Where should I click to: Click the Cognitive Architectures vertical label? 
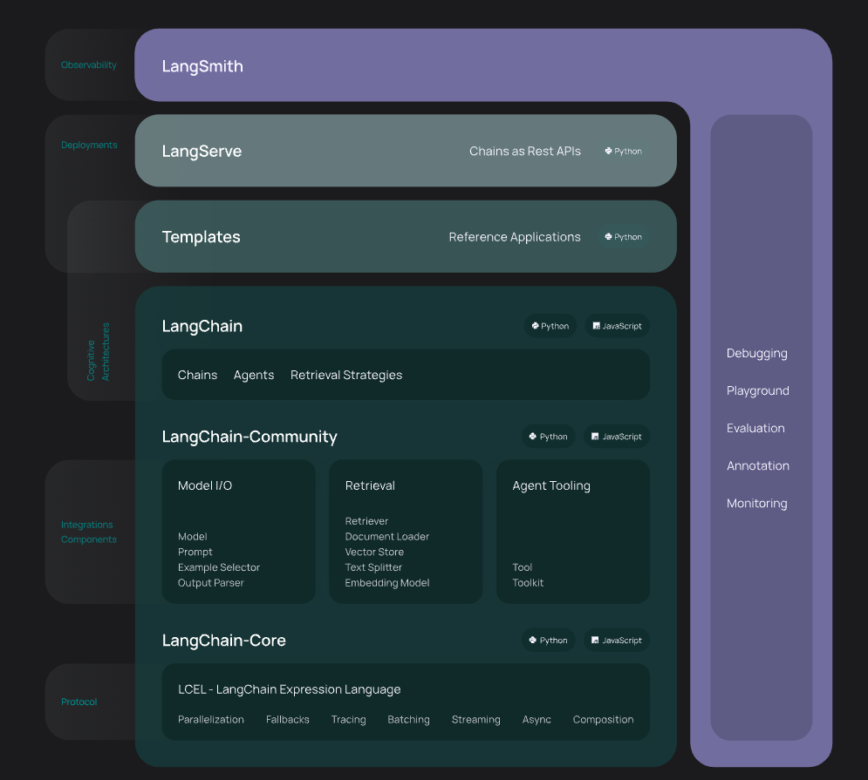pos(98,352)
